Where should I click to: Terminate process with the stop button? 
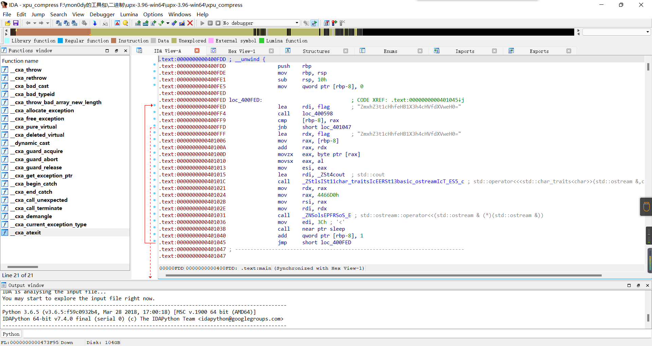tap(218, 23)
